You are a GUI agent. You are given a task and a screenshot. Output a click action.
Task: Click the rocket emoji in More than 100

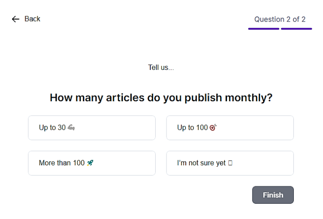[x=90, y=163]
